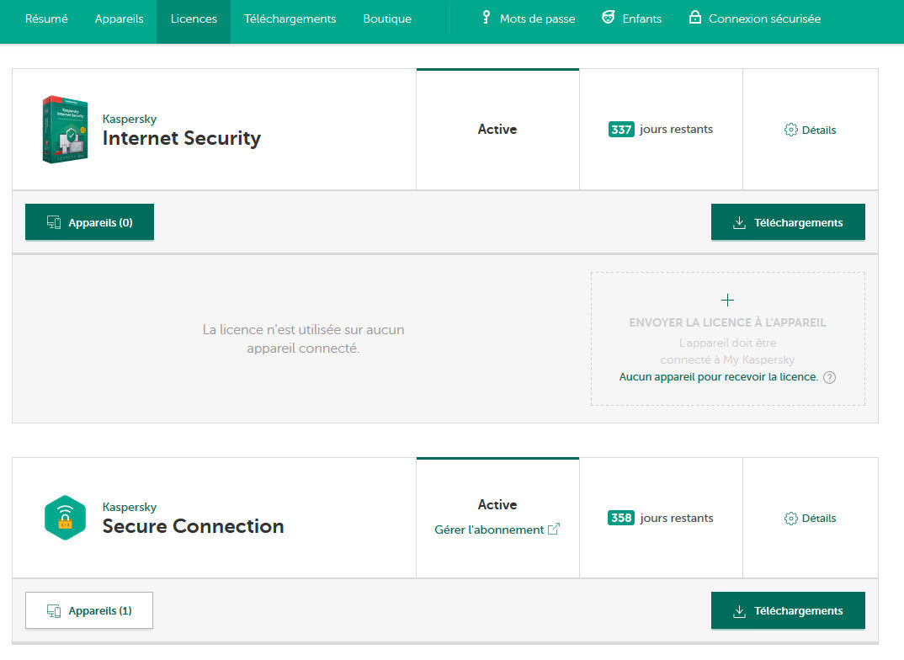Click devices icon in Appareils (1) button
The height and width of the screenshot is (660, 904).
[x=54, y=611]
